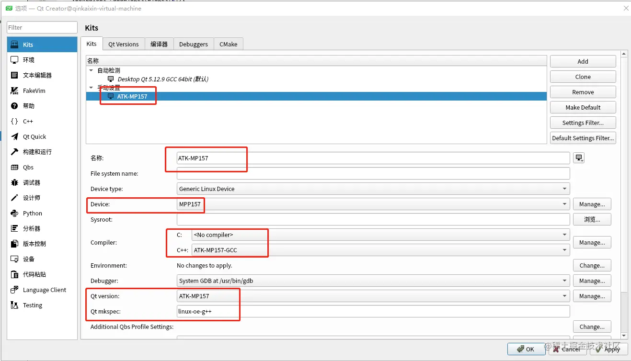The height and width of the screenshot is (361, 631).
Task: Click the Add kit button
Action: pos(583,61)
